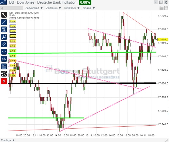Click the floppy disk save icon

tap(166, 8)
